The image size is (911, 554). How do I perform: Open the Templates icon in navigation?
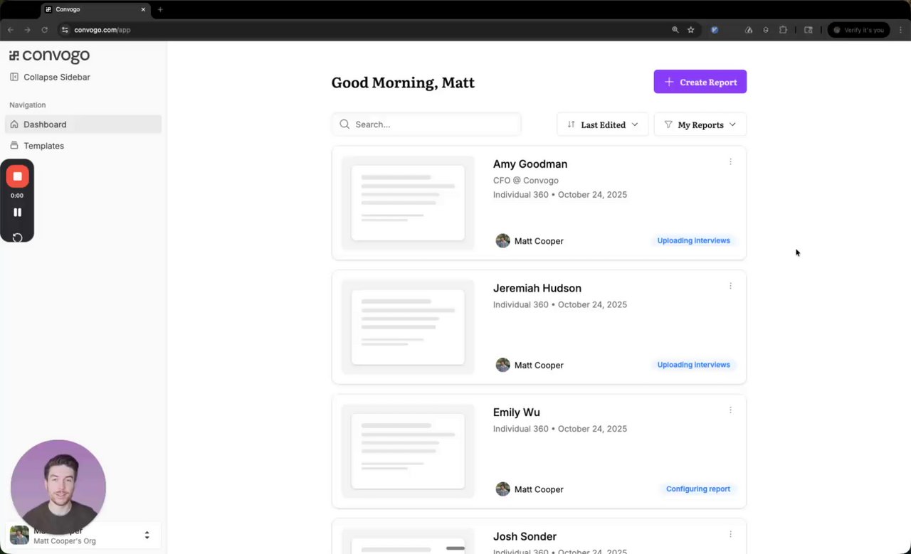pos(14,146)
